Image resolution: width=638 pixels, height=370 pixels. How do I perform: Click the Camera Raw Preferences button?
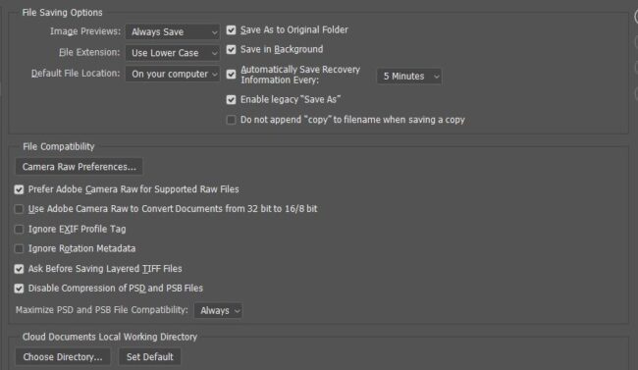coord(79,167)
